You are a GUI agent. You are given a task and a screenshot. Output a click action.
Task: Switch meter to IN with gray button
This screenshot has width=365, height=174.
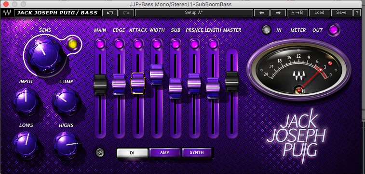pos(266,30)
